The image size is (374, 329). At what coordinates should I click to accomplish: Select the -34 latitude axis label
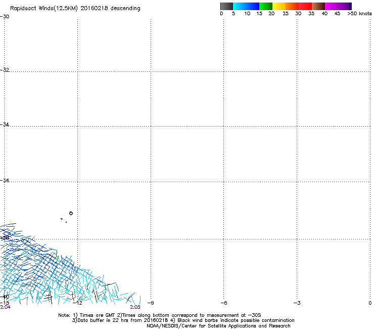tap(5, 125)
